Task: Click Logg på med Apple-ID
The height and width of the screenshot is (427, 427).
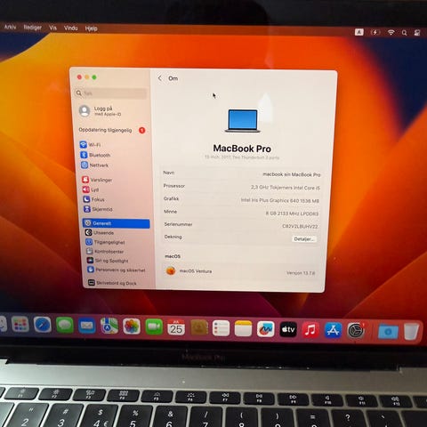Action: tap(101, 111)
